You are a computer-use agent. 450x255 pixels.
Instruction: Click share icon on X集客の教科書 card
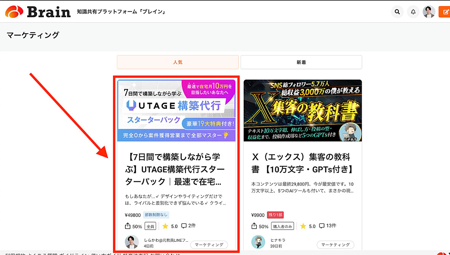coord(254,226)
